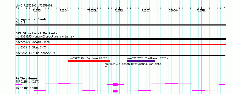233x94 pixels.
Task: Open the nsv3242943 (Chaisson2019) label
Action: 35,53
